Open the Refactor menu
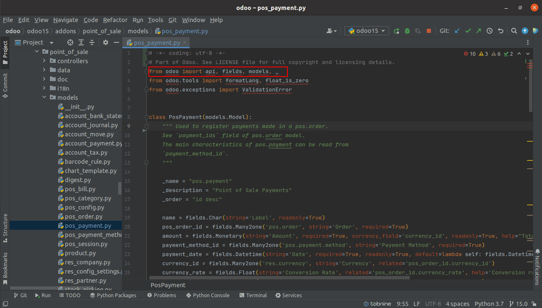Screen dimensions: 542x308 (x=115, y=20)
